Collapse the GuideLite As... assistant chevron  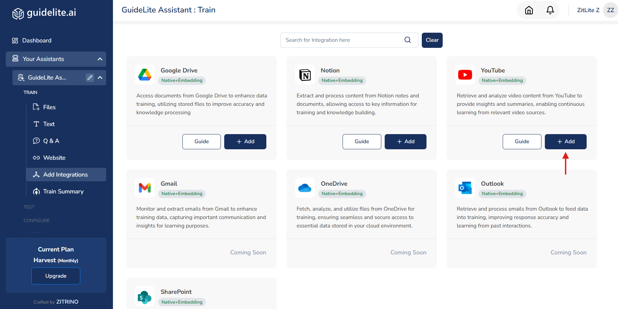(x=100, y=78)
